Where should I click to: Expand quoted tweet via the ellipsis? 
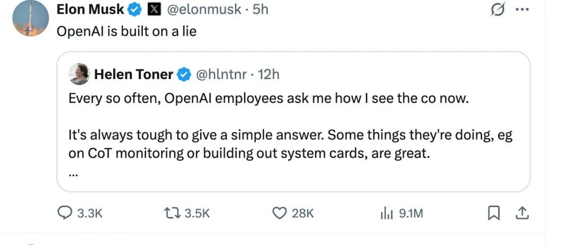(x=73, y=174)
